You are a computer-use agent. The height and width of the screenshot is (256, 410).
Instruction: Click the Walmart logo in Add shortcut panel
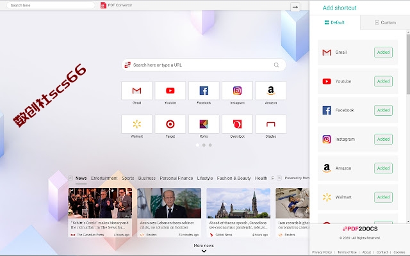pyautogui.click(x=327, y=197)
